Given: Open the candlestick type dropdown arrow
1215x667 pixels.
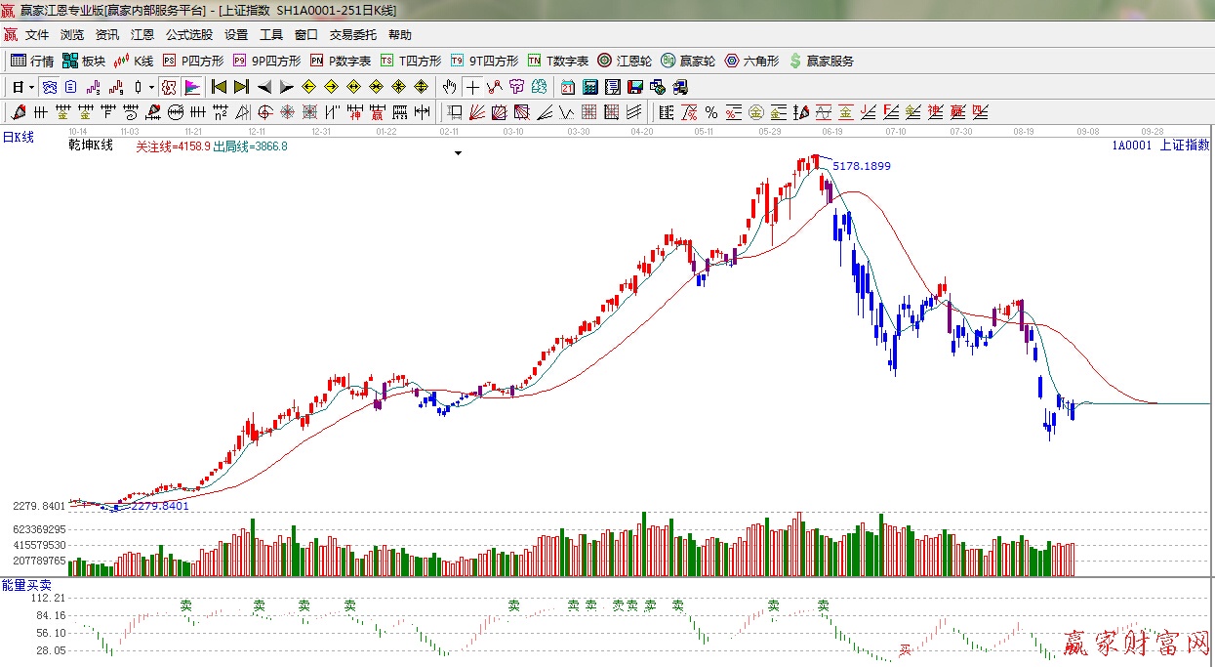Looking at the screenshot, I should click(x=151, y=87).
